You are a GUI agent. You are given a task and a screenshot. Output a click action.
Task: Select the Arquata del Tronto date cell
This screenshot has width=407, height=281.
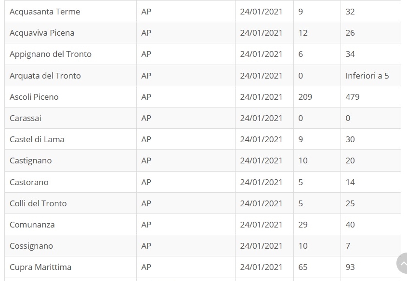[x=264, y=76]
